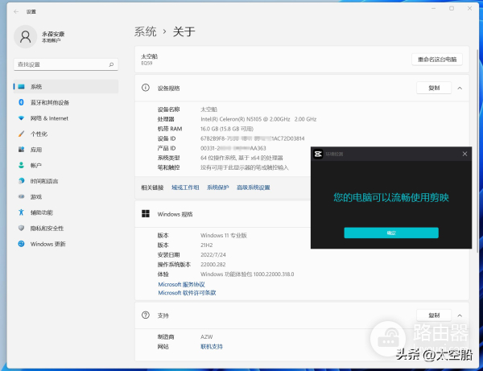Viewport: 483px width, 371px height.
Task: Open 联机支持 website link
Action: [x=211, y=347]
